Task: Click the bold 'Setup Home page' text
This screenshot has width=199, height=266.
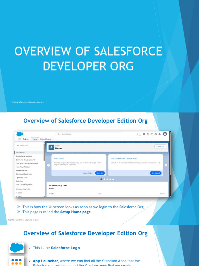Action: coord(75,212)
